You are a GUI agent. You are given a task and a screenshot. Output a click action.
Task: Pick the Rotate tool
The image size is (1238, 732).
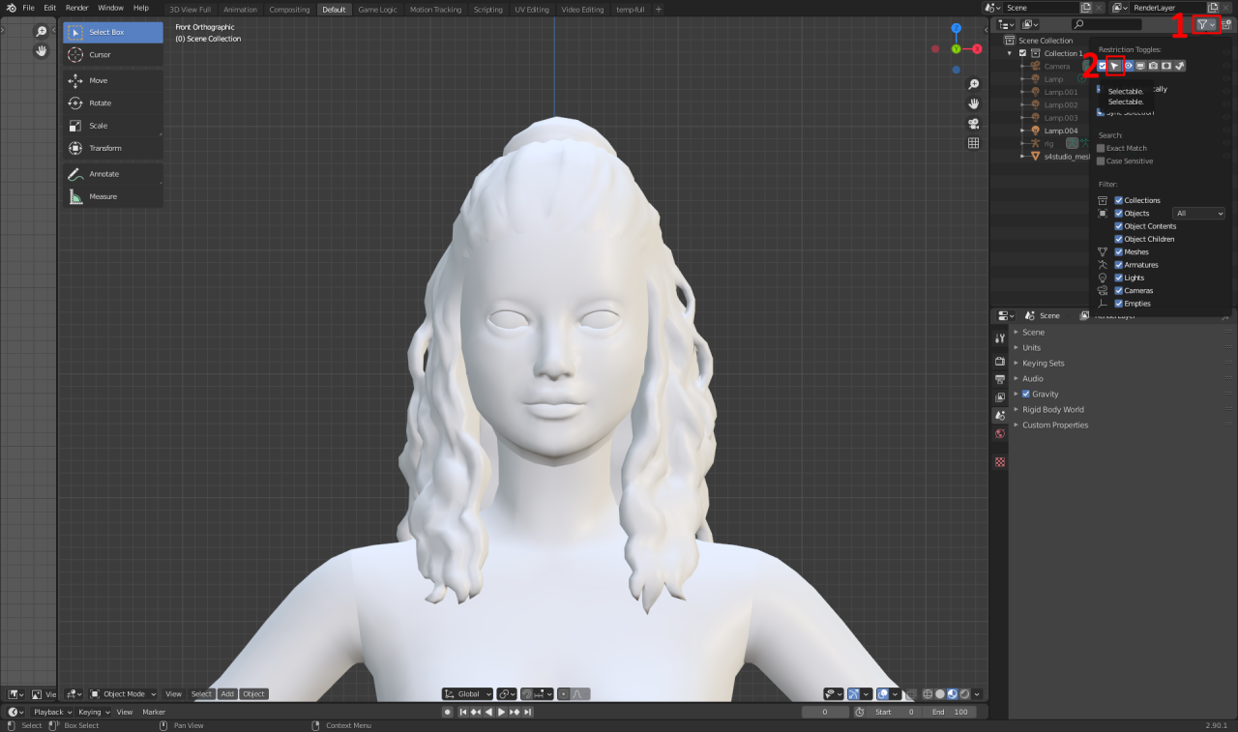coord(113,103)
